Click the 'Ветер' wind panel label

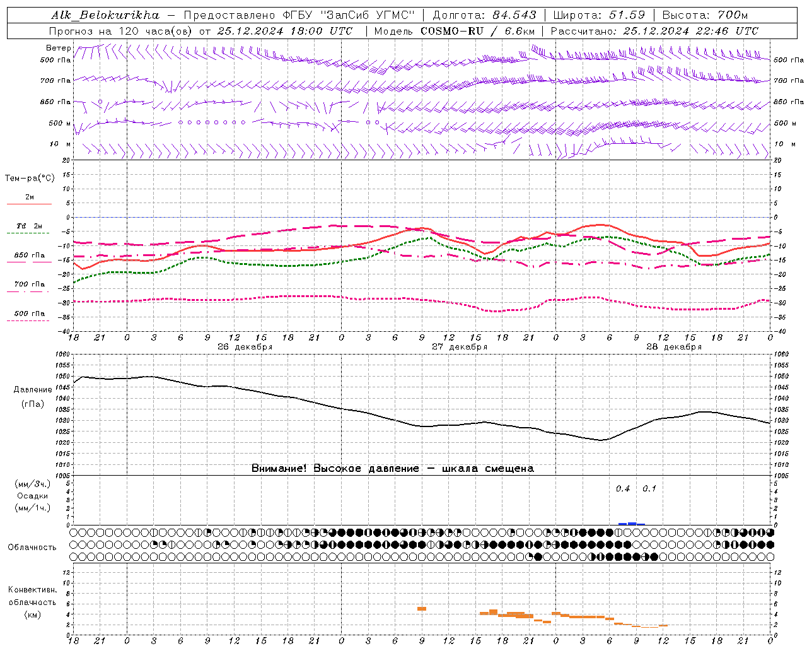pyautogui.click(x=59, y=48)
